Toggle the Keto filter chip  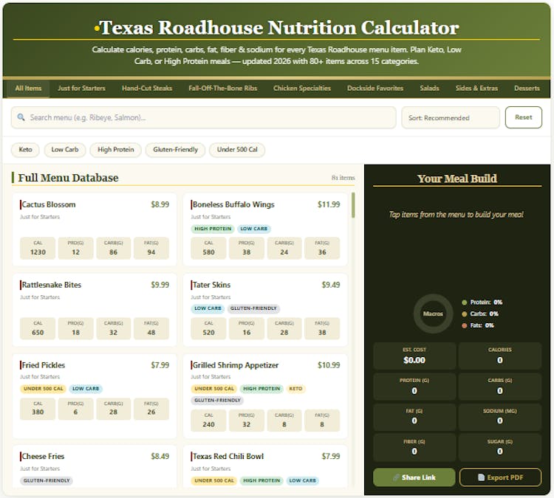25,150
